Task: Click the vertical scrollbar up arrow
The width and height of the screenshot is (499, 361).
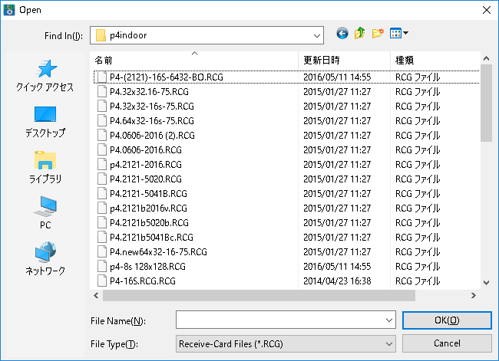Action: 486,58
